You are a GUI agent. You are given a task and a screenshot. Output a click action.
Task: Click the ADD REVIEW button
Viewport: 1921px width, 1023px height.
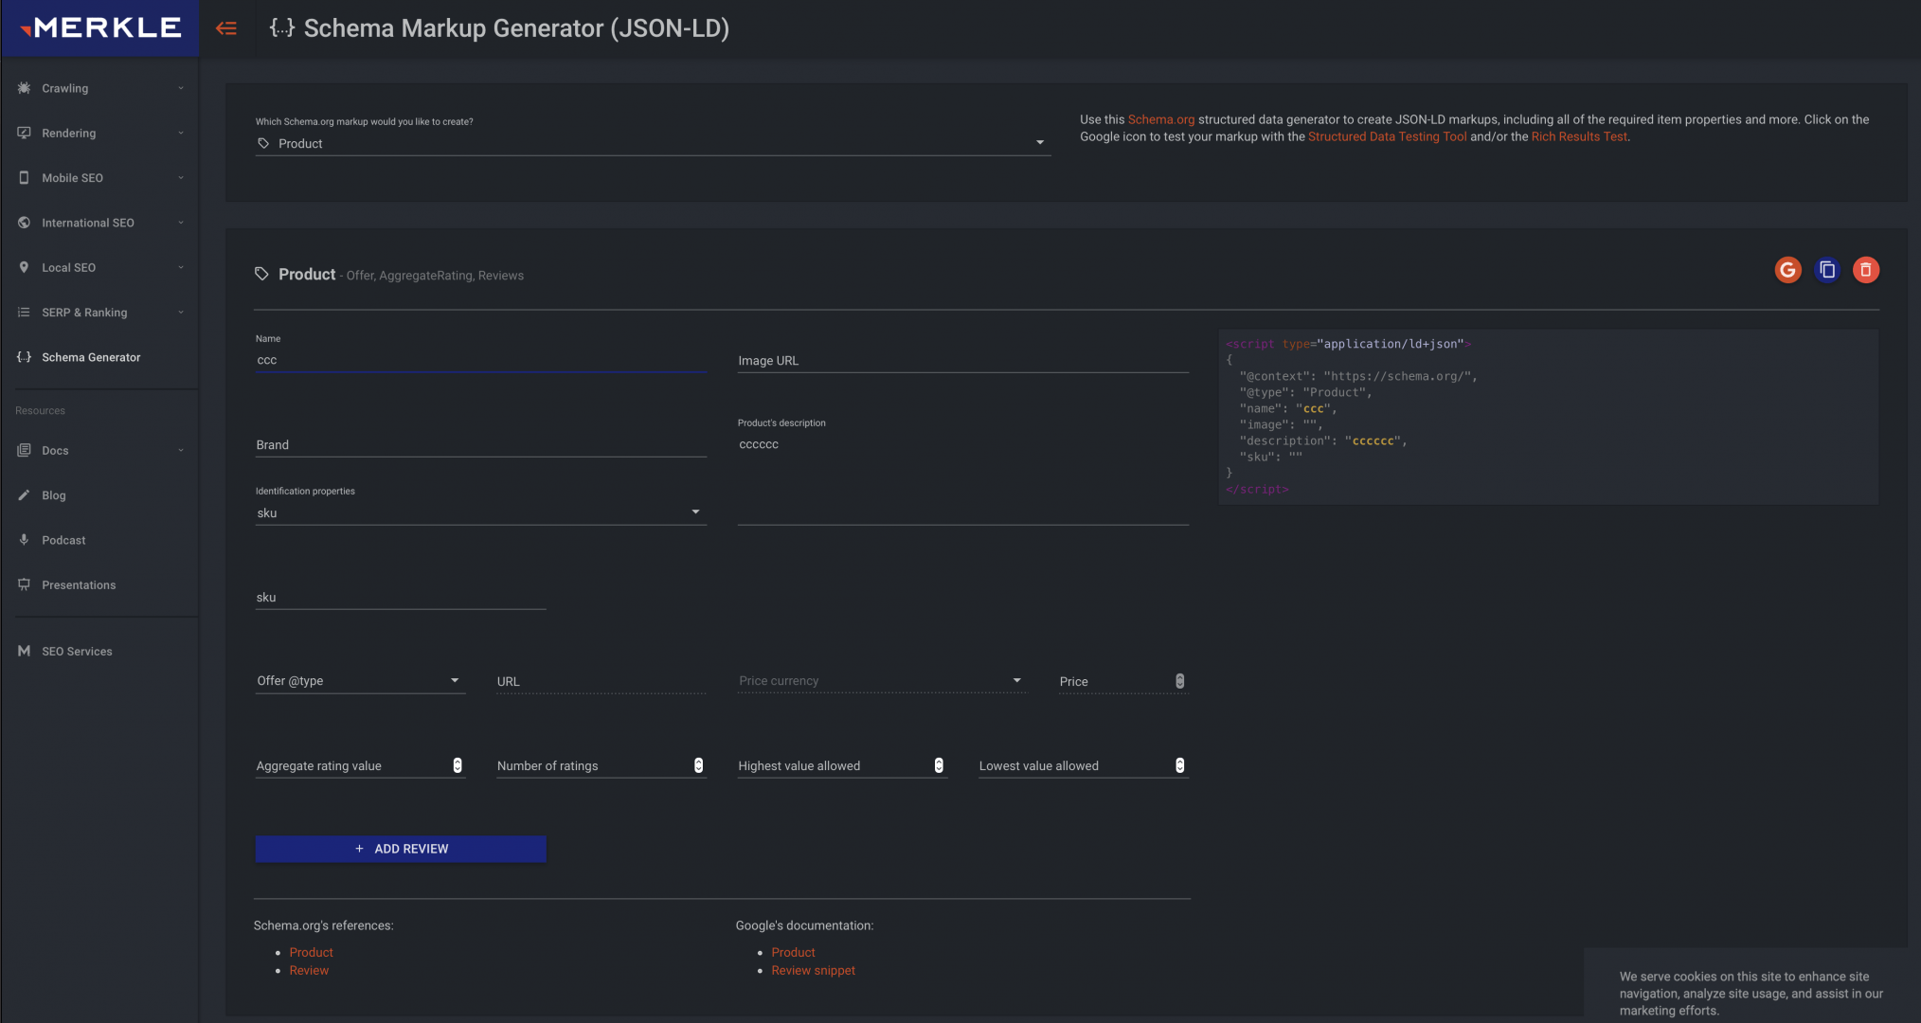(x=401, y=849)
